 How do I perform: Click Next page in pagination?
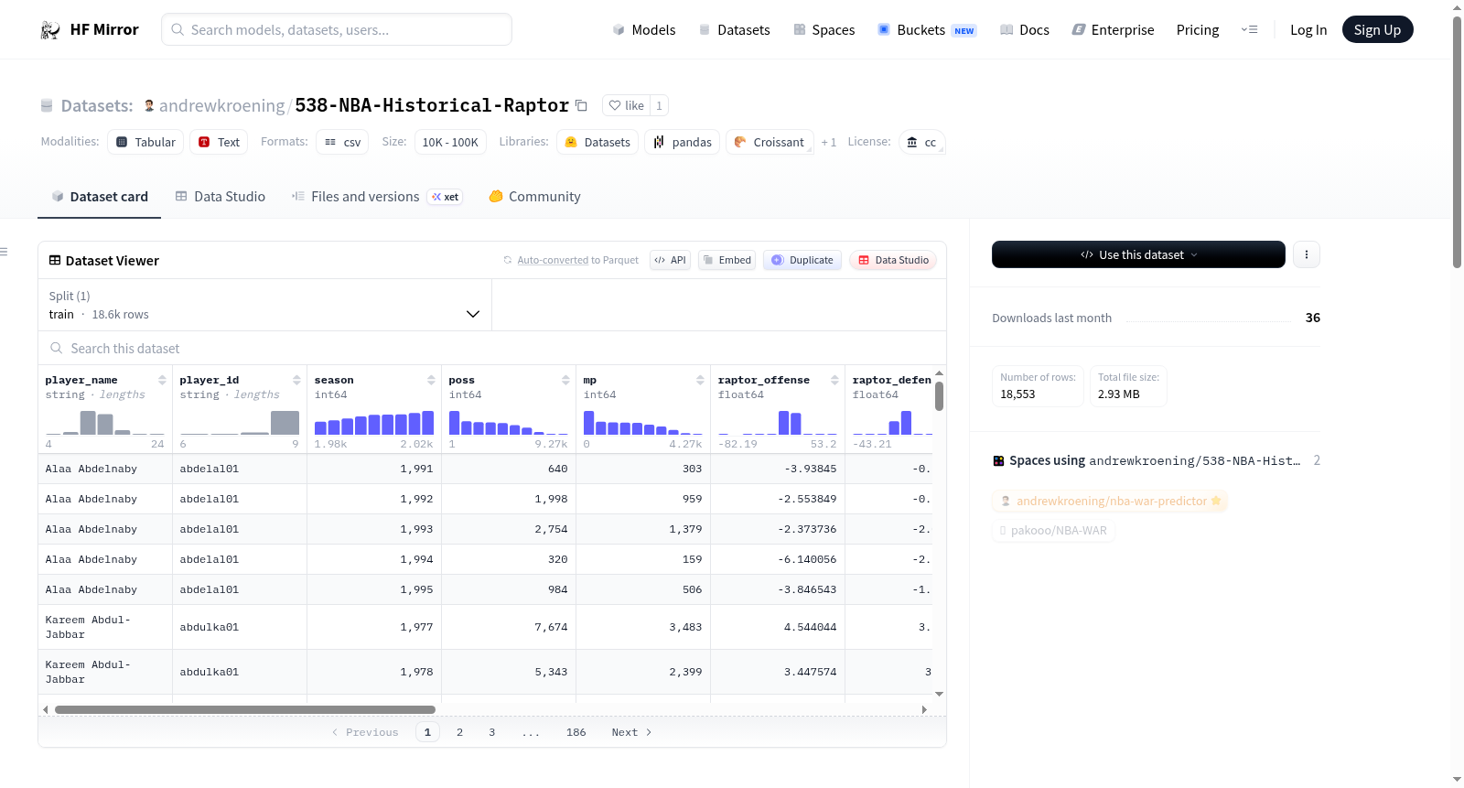pos(631,732)
